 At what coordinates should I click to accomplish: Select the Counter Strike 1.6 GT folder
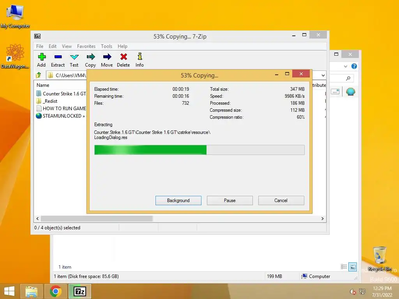tap(61, 93)
